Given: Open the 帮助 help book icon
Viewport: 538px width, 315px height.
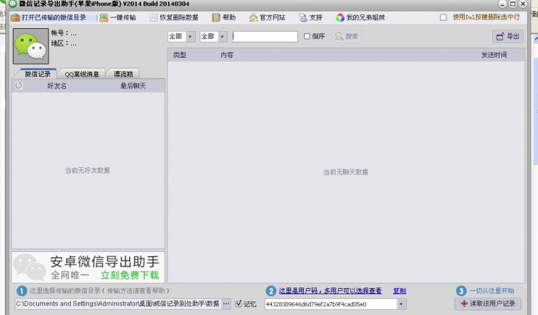Looking at the screenshot, I should (x=216, y=17).
